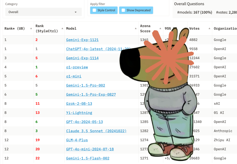The width and height of the screenshot is (237, 164).
Task: Open the GPT-4o-mini-2024-07-18 link
Action: 90,149
